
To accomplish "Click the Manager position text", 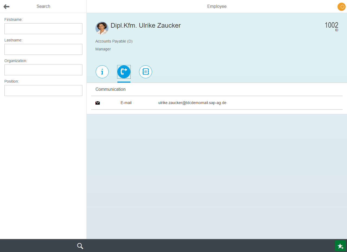I will point(103,49).
